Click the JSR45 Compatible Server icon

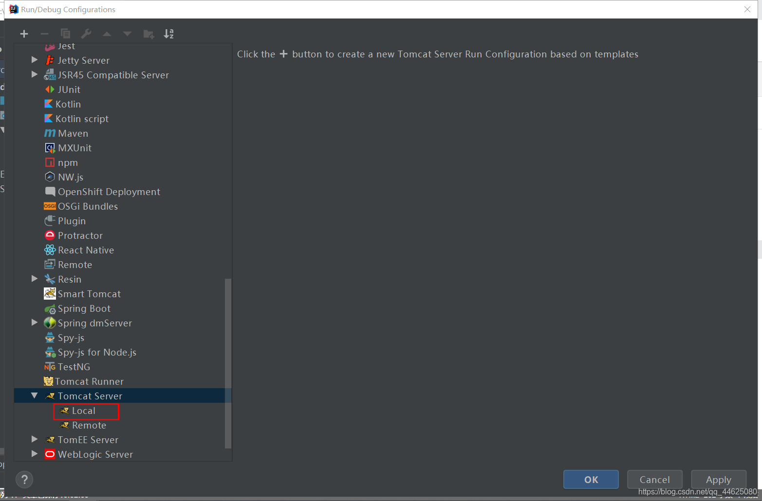[x=50, y=75]
